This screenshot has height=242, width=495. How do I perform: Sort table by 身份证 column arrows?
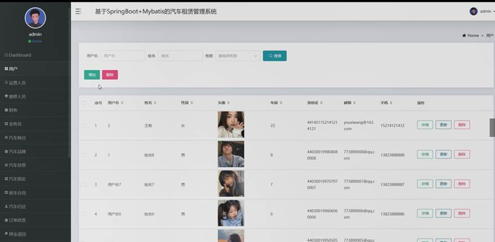(x=321, y=103)
